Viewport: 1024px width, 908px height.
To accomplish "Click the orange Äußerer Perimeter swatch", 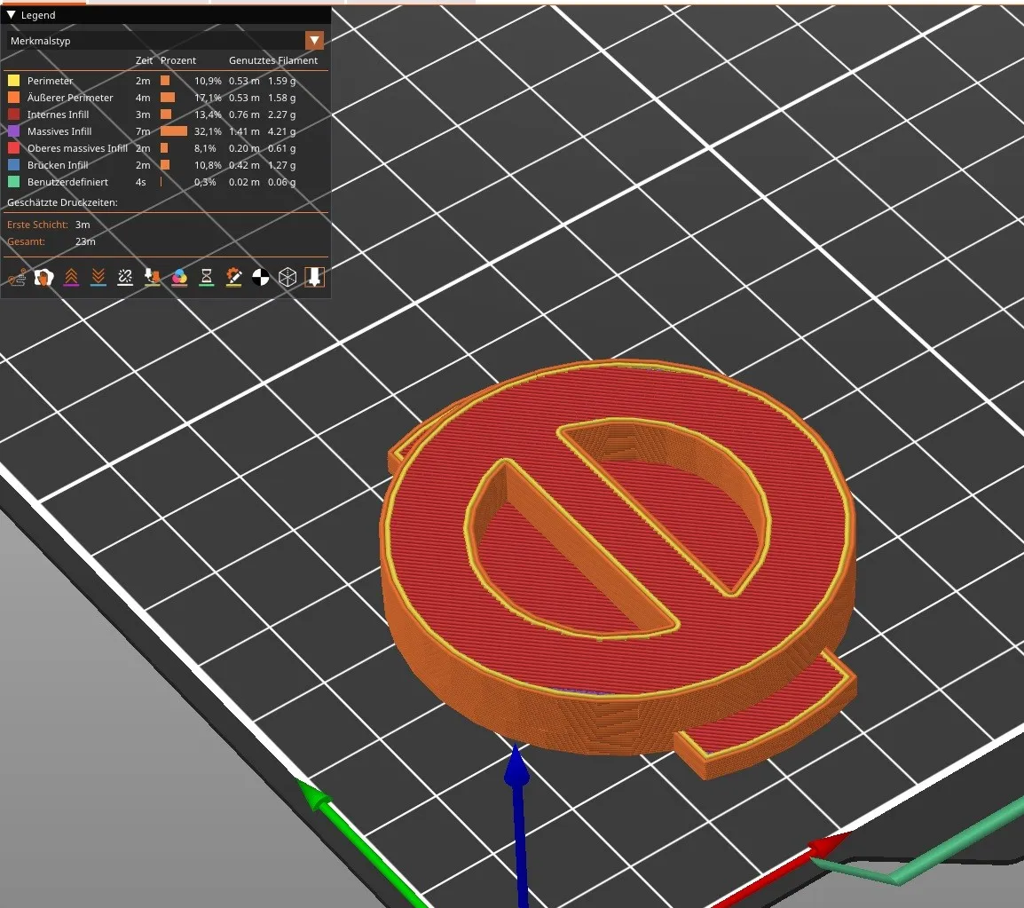I will [x=13, y=98].
